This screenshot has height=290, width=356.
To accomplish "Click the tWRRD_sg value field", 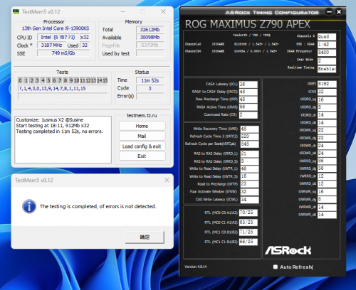I will pos(327,161).
